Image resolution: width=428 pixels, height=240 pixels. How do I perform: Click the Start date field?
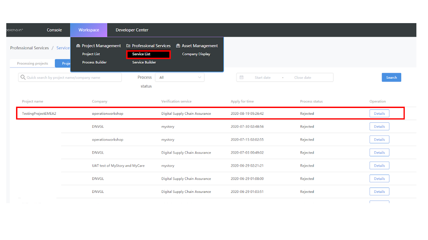point(262,78)
